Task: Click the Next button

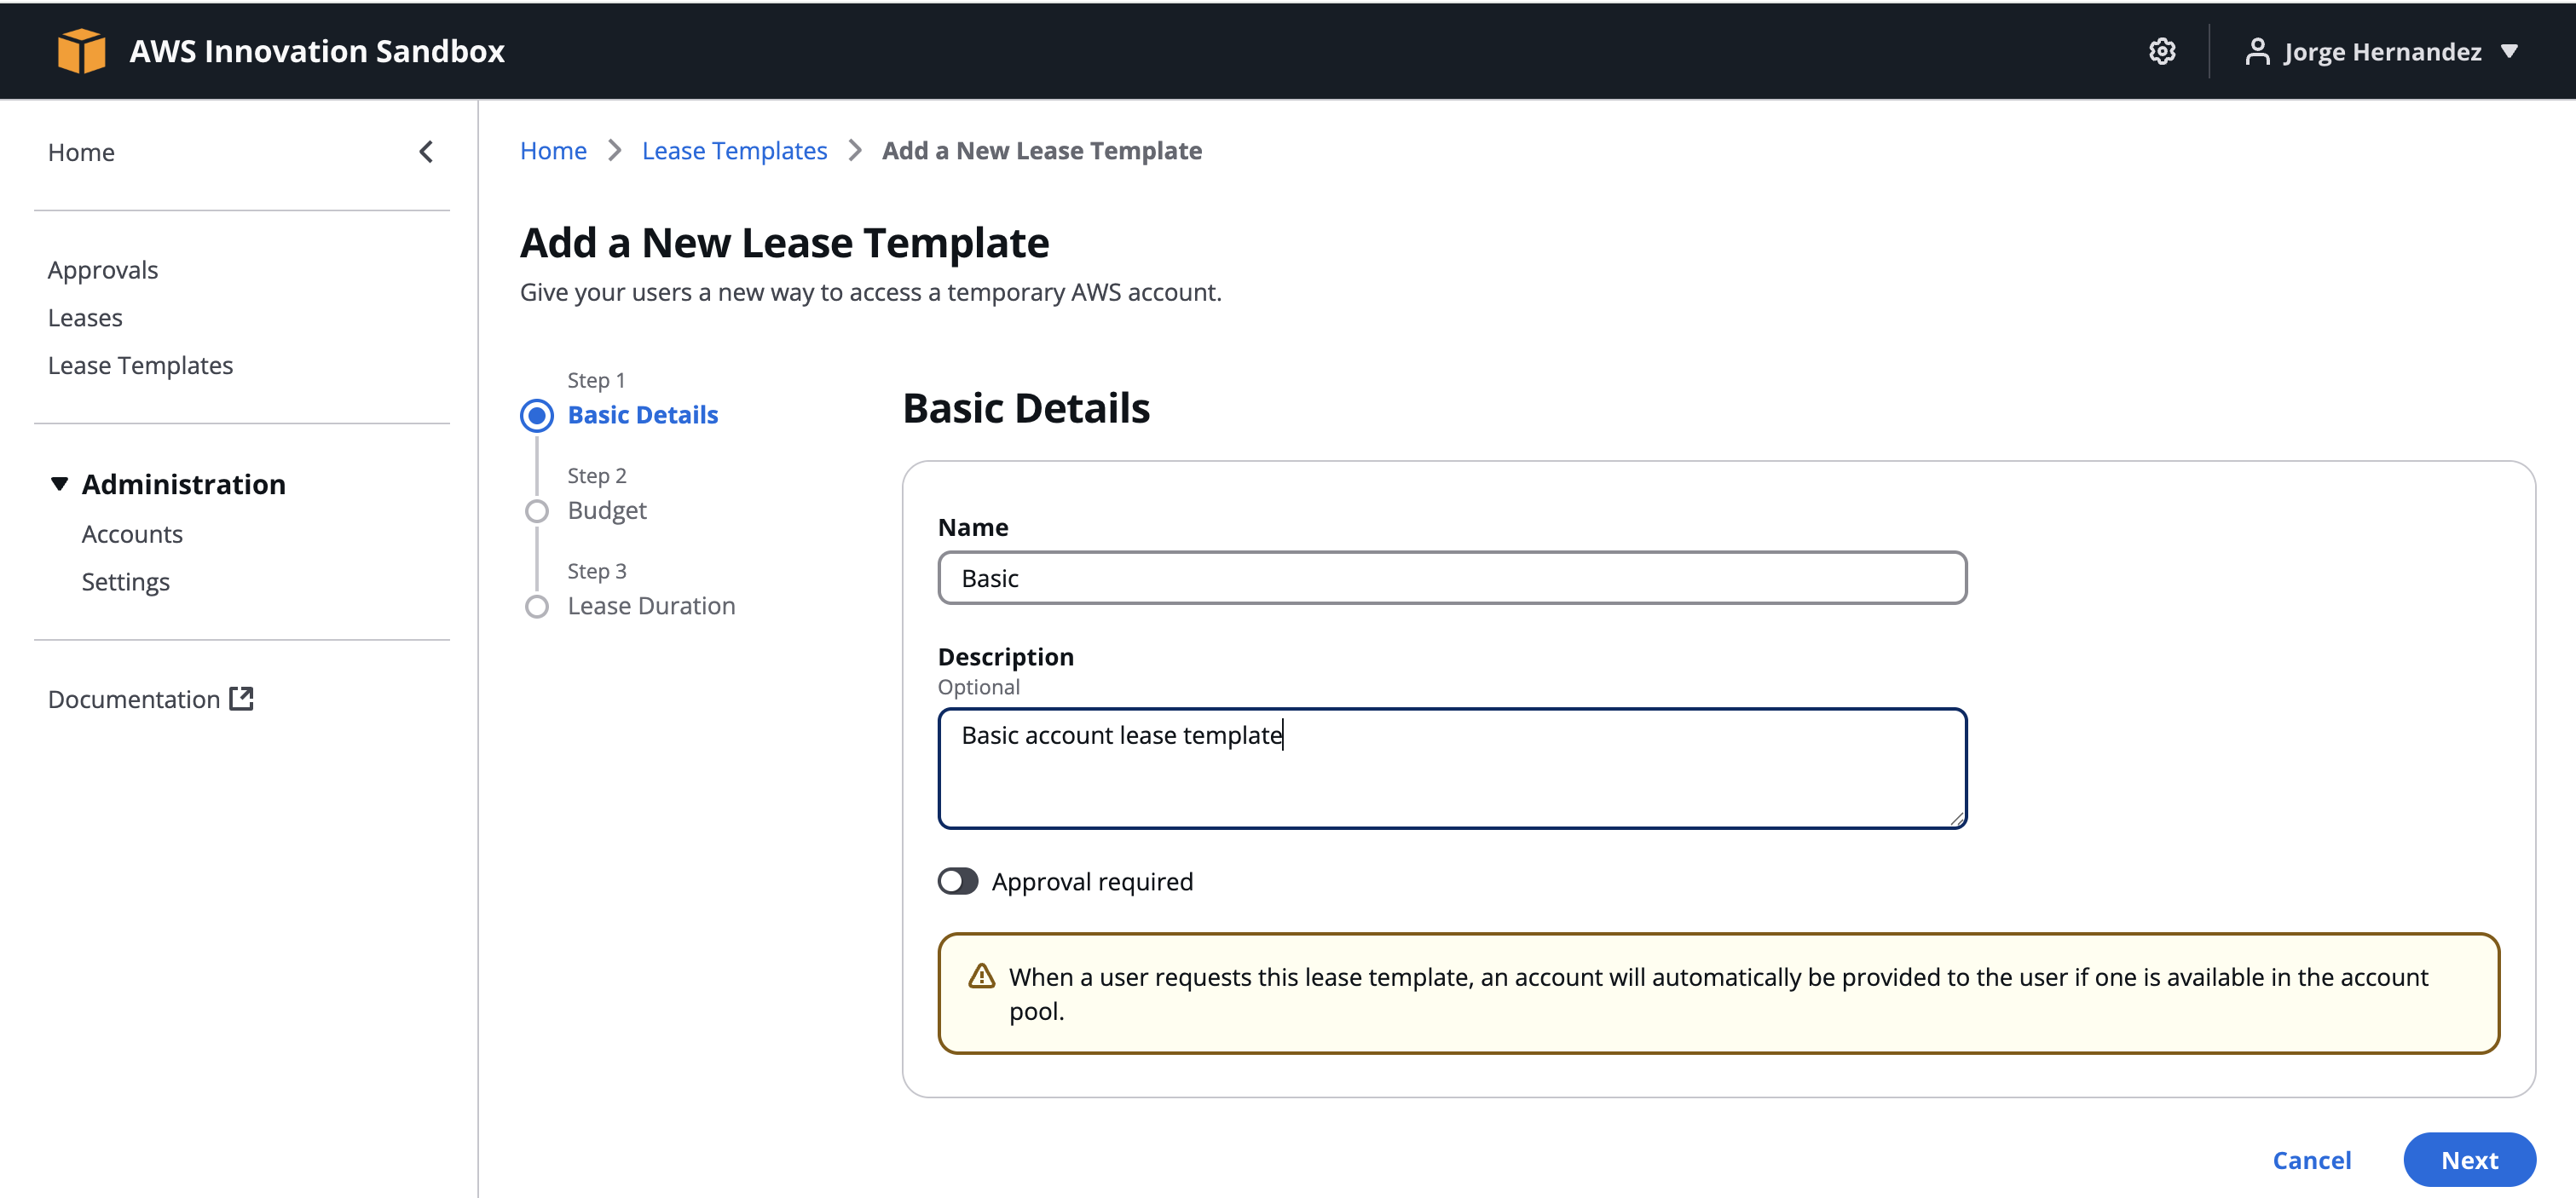Action: [x=2469, y=1160]
